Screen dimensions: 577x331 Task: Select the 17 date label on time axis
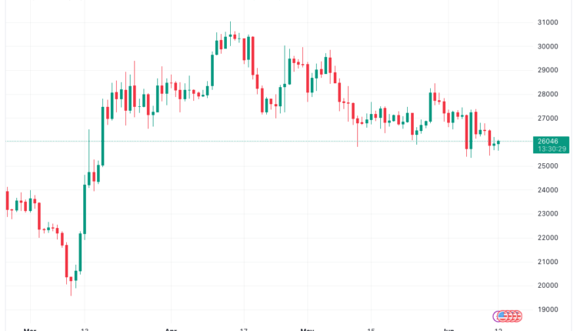(243, 329)
